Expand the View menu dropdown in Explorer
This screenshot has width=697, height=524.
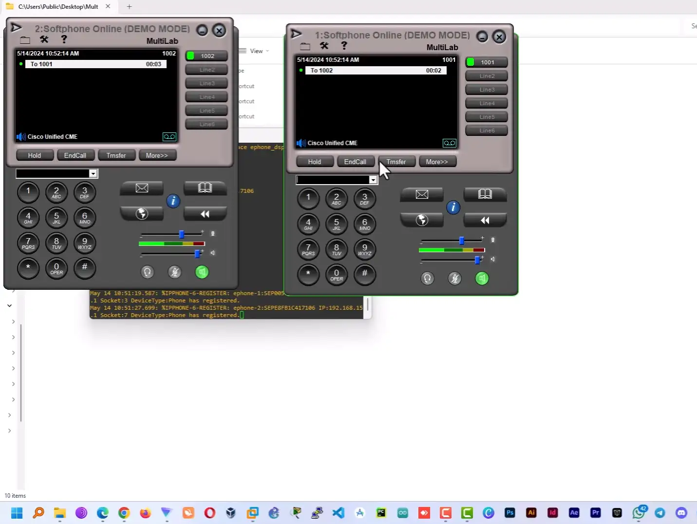coord(258,51)
